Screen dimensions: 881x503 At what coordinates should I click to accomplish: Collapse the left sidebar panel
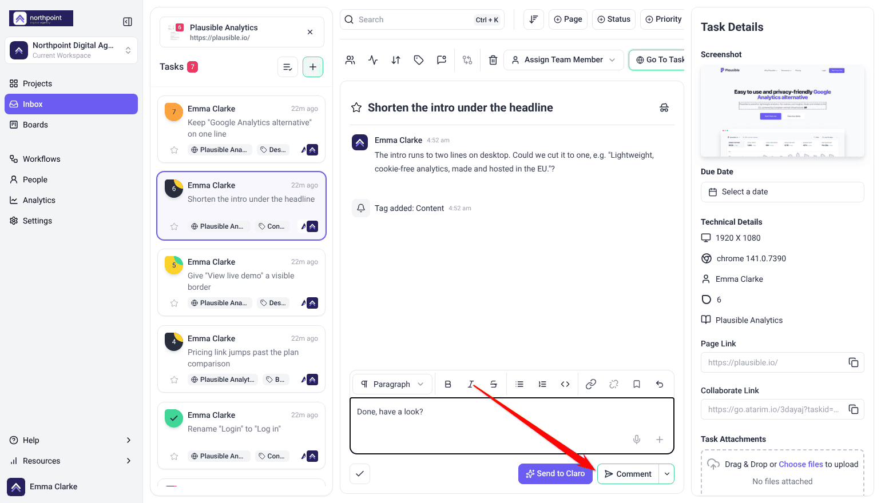(x=128, y=22)
